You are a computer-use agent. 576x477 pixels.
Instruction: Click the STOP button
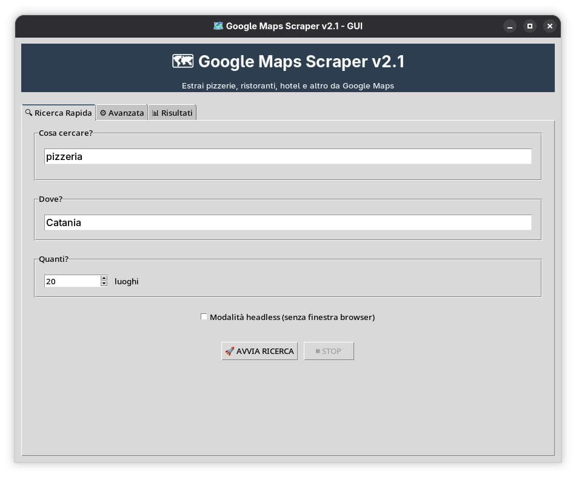tap(329, 351)
